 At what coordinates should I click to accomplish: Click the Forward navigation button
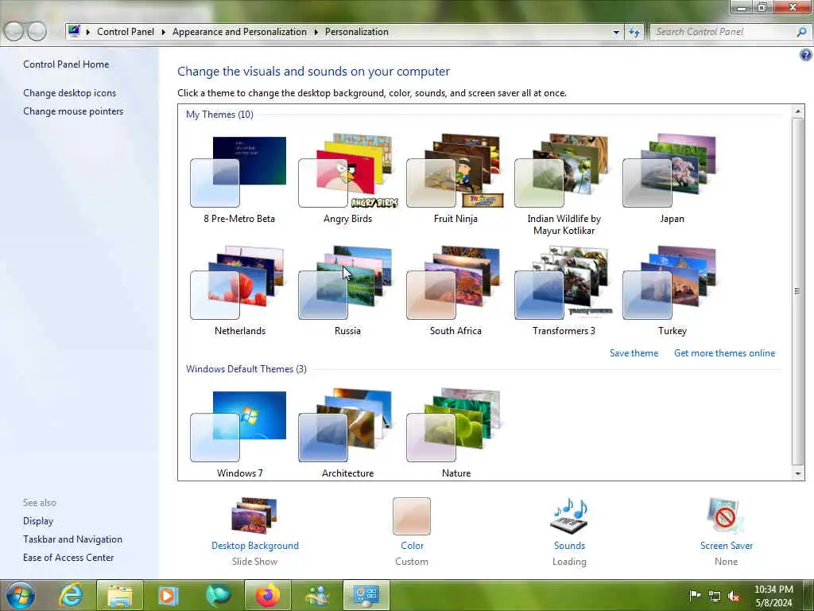tap(37, 31)
